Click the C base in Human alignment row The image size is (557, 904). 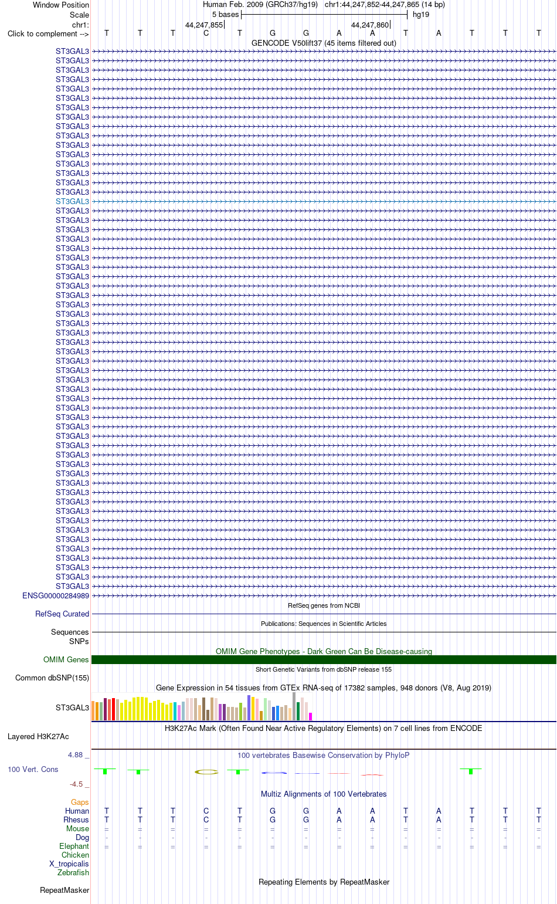206,811
